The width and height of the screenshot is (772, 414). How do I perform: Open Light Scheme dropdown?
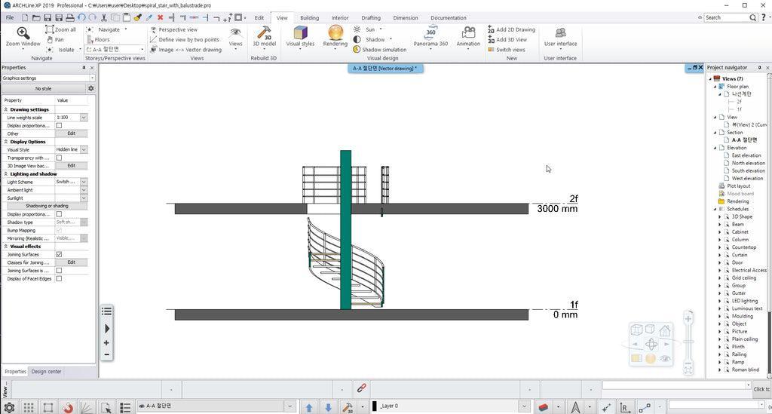pos(84,182)
